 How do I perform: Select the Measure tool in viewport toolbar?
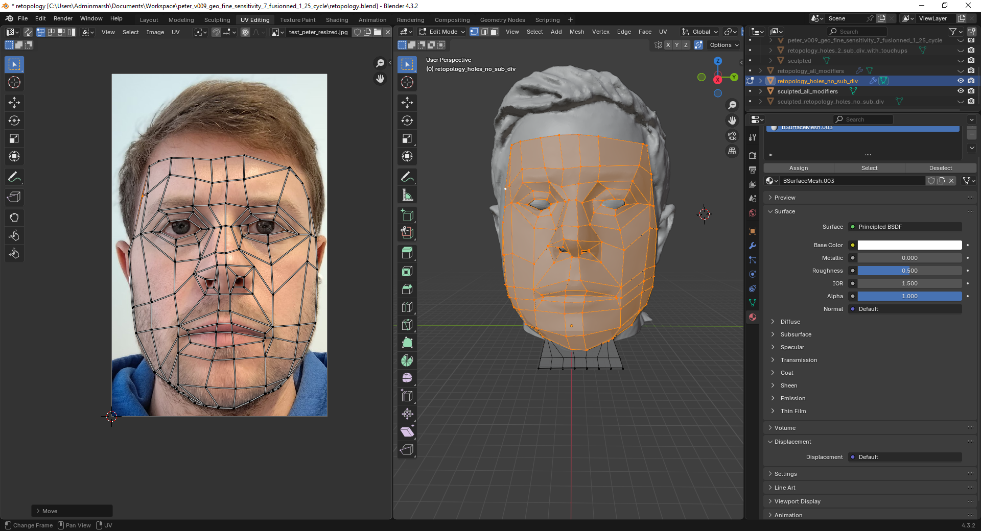407,195
